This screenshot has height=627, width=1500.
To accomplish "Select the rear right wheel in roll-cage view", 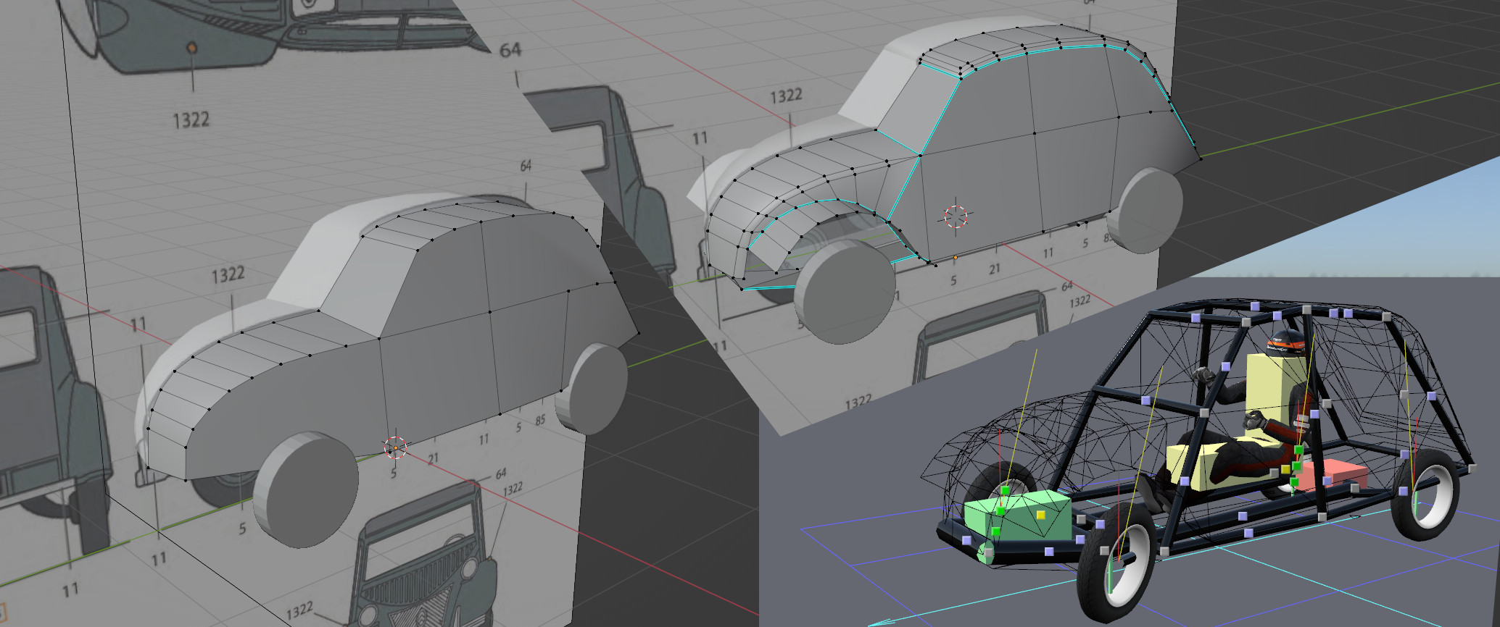I will [x=1425, y=494].
